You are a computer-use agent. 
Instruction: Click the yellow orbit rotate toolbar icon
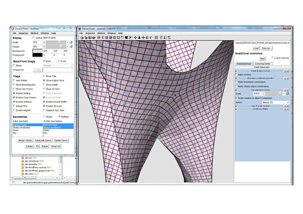click(135, 37)
